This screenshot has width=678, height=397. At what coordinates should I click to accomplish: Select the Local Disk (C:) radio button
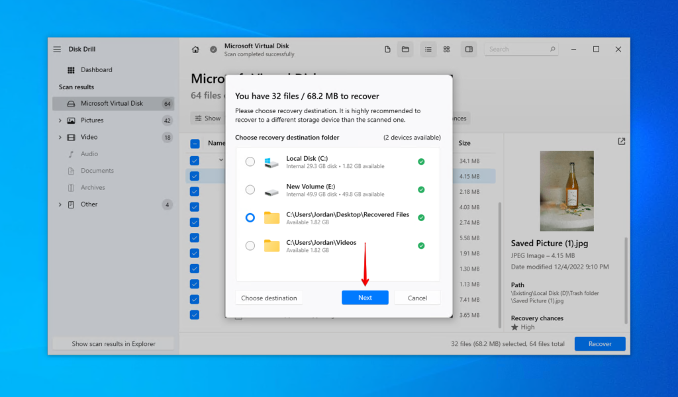tap(250, 161)
